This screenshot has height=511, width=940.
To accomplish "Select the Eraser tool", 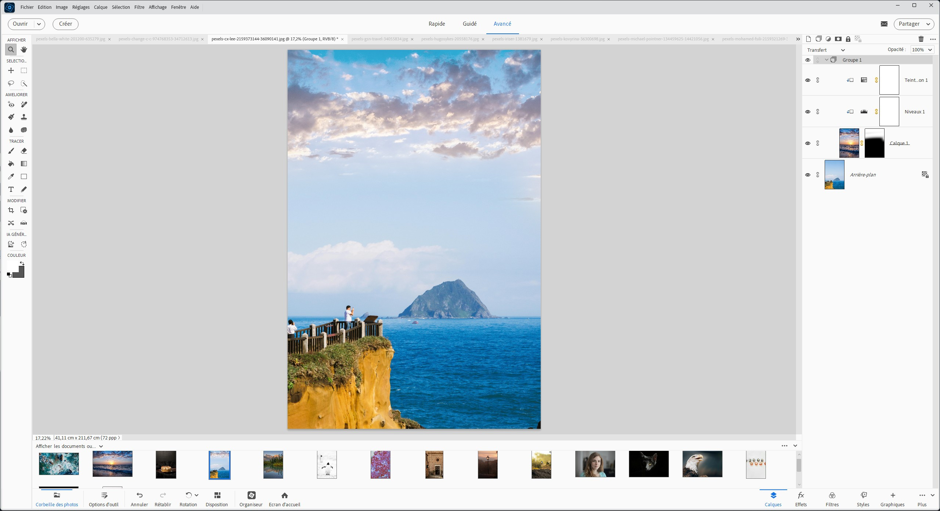I will tap(24, 151).
